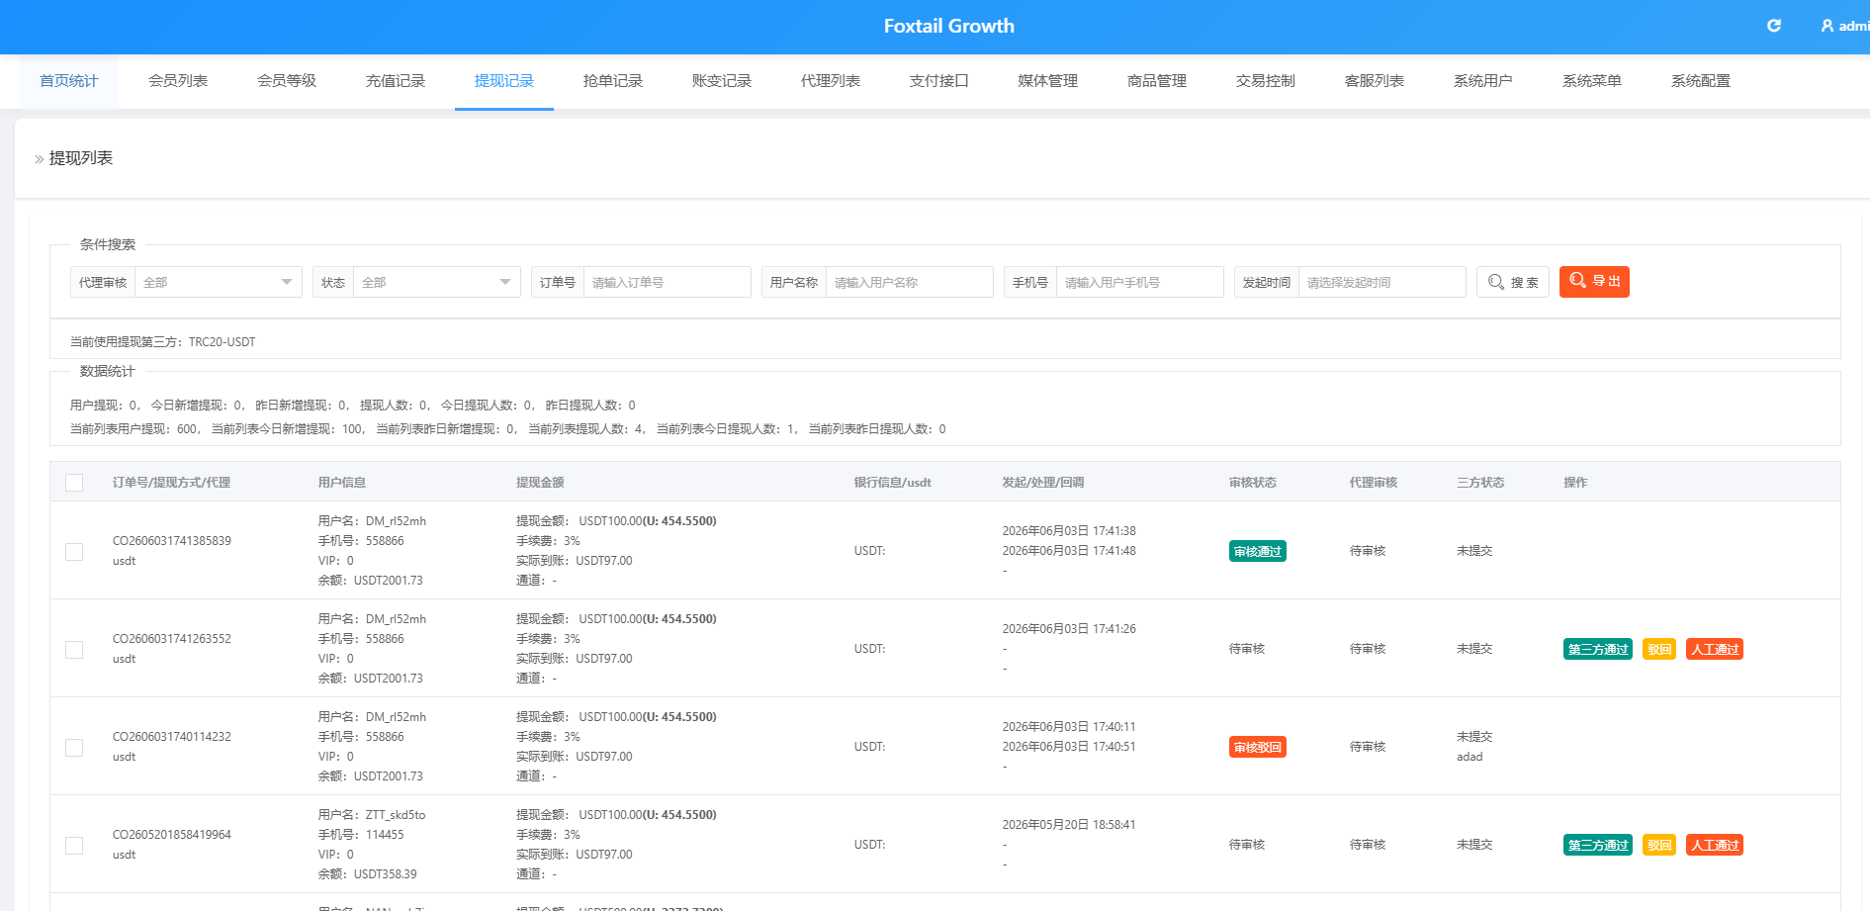Image resolution: width=1870 pixels, height=911 pixels.
Task: Go to the 代理列表 tab
Action: point(831,81)
